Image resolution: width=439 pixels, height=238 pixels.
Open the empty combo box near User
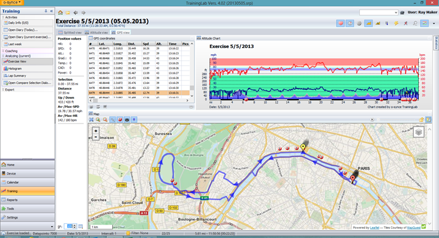(x=379, y=12)
